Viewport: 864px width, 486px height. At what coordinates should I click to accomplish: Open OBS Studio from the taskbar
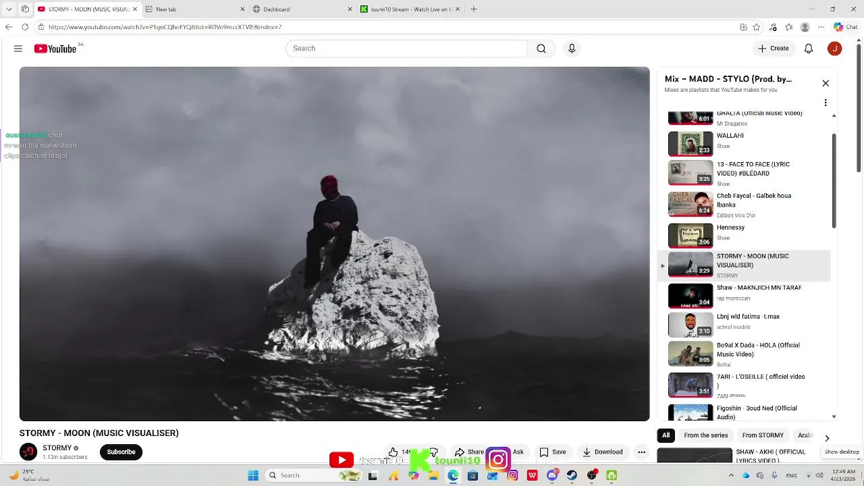(592, 475)
